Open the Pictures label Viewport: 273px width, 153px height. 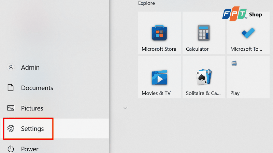(x=32, y=108)
